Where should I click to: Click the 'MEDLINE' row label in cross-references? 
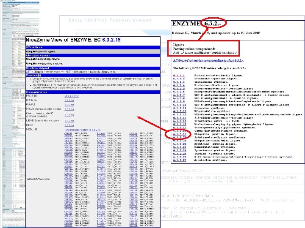click(32, 130)
